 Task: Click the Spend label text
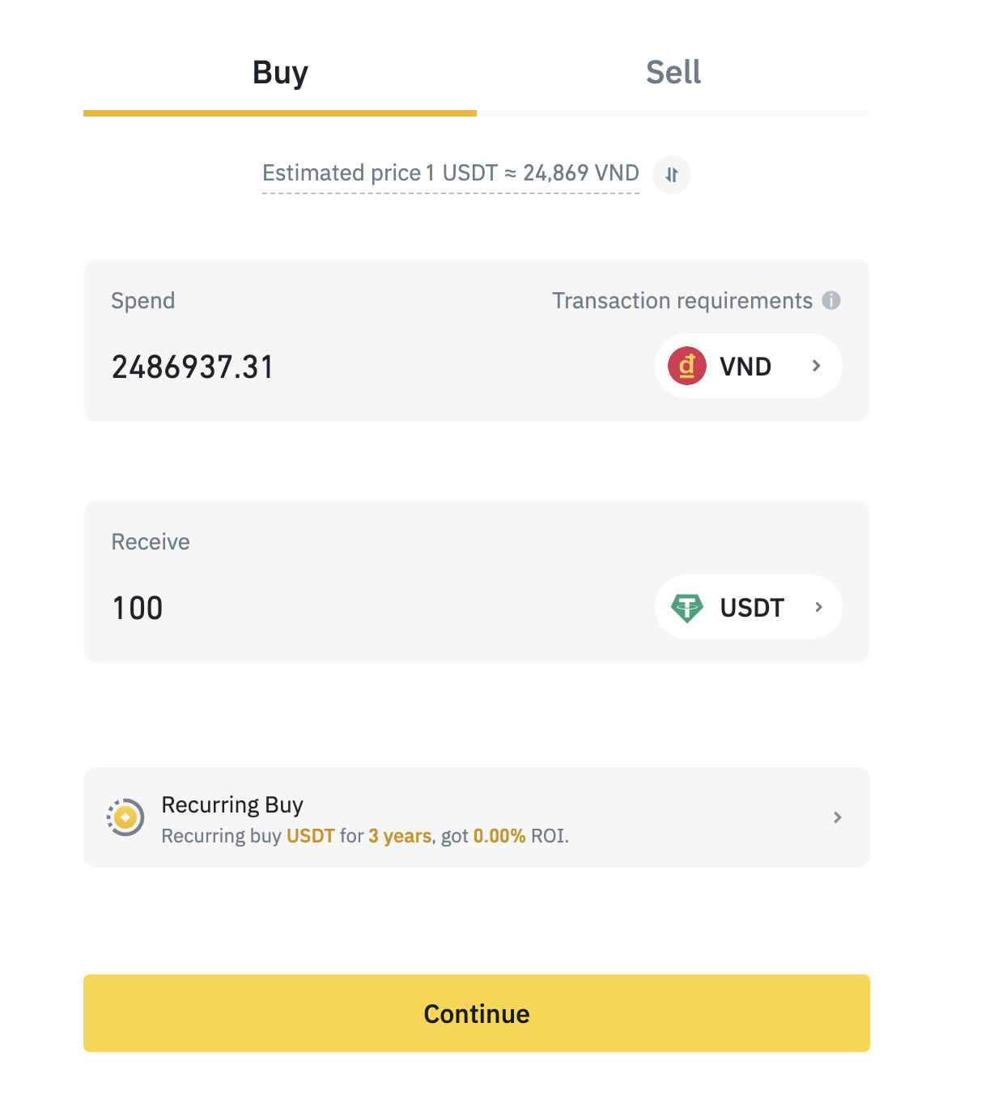pos(143,301)
